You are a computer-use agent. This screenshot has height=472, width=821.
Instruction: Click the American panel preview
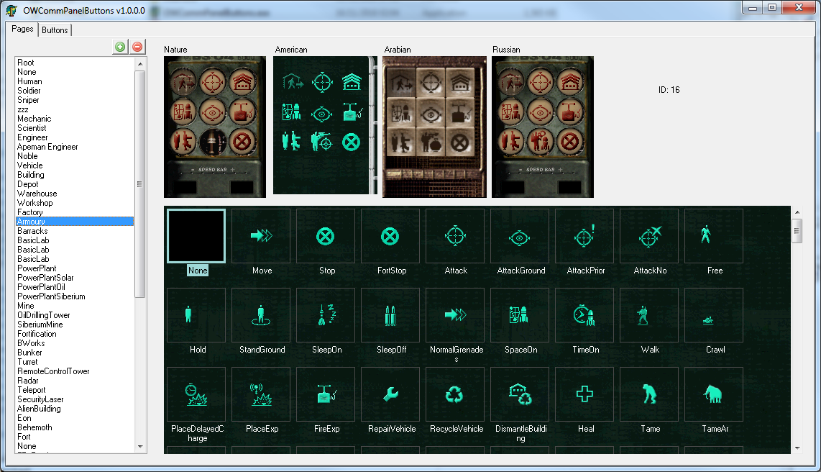click(325, 125)
